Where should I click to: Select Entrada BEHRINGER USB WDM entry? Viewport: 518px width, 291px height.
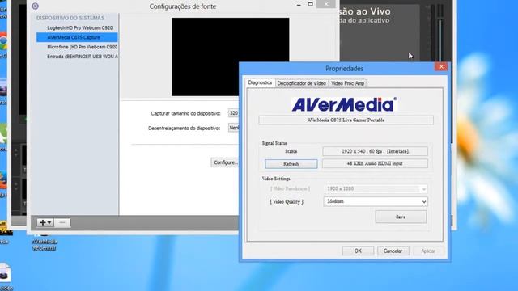click(x=83, y=57)
